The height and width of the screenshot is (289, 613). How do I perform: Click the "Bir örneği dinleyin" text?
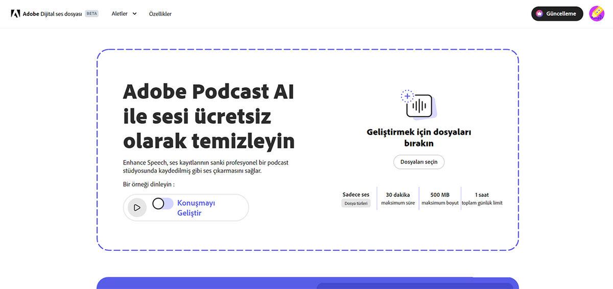coord(149,185)
